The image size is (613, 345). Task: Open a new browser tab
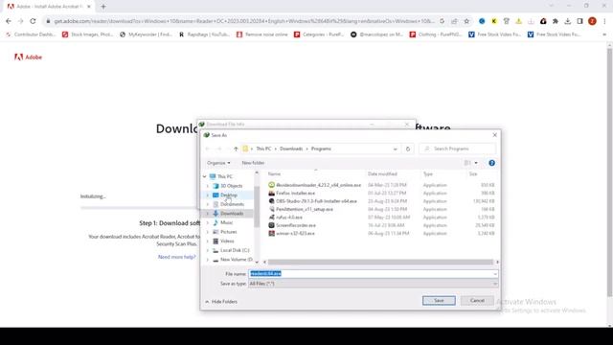click(103, 7)
